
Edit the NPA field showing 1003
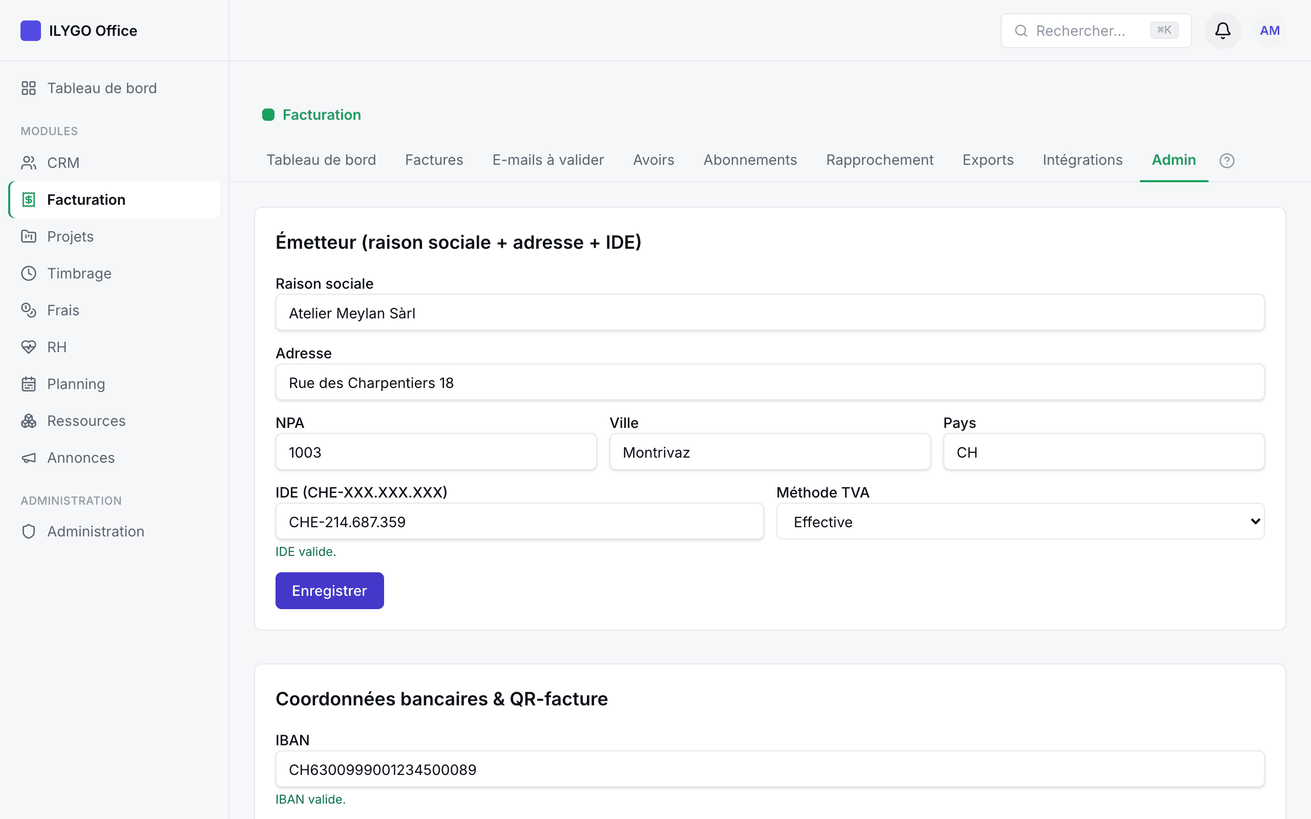436,452
